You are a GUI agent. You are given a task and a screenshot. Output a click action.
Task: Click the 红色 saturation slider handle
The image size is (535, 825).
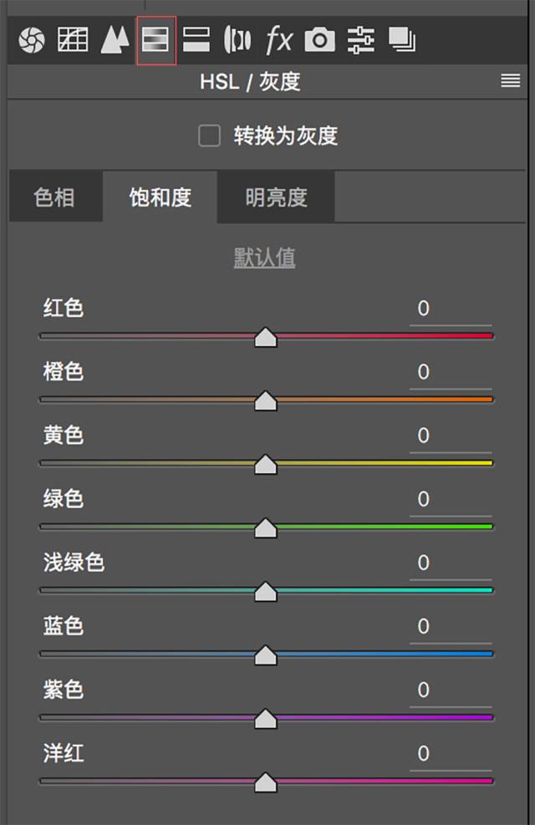point(267,336)
